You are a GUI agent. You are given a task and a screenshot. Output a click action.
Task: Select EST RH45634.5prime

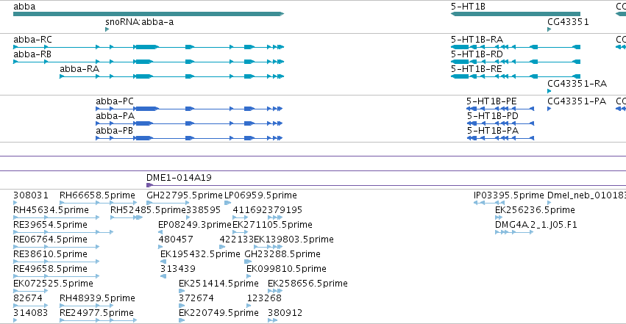51,210
